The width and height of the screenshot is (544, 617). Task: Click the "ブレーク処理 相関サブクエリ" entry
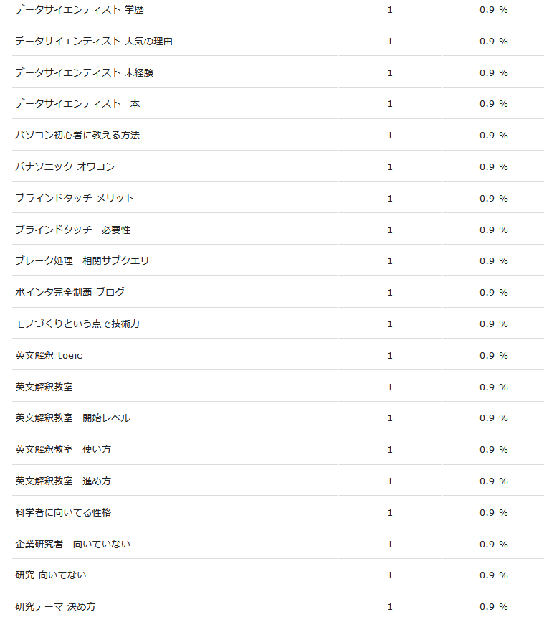[82, 261]
